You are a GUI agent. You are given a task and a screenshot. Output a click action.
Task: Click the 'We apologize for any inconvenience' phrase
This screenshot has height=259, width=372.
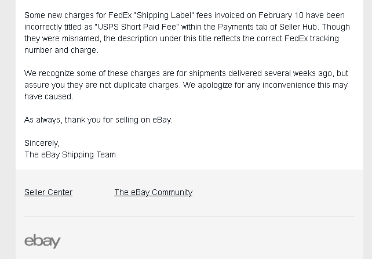[249, 85]
